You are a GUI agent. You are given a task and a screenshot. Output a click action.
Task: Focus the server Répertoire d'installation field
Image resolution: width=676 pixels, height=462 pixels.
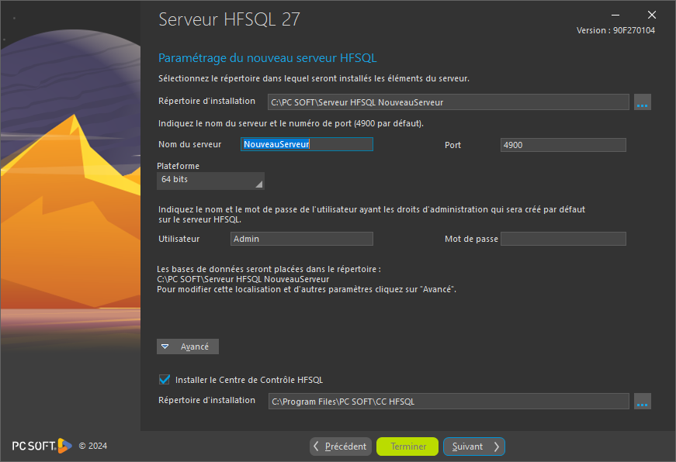tap(448, 102)
